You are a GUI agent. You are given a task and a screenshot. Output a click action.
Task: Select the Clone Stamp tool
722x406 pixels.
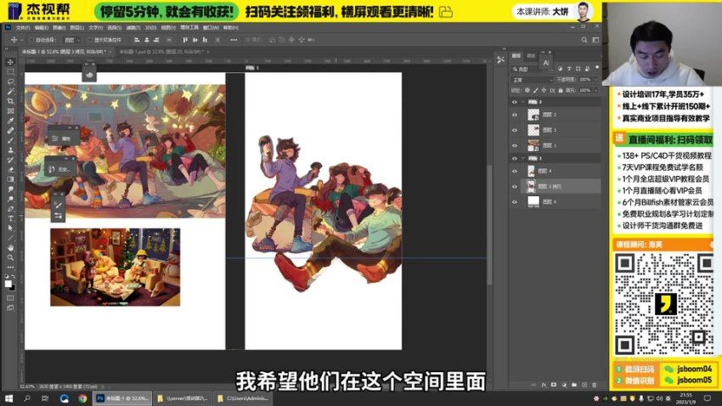pos(10,150)
